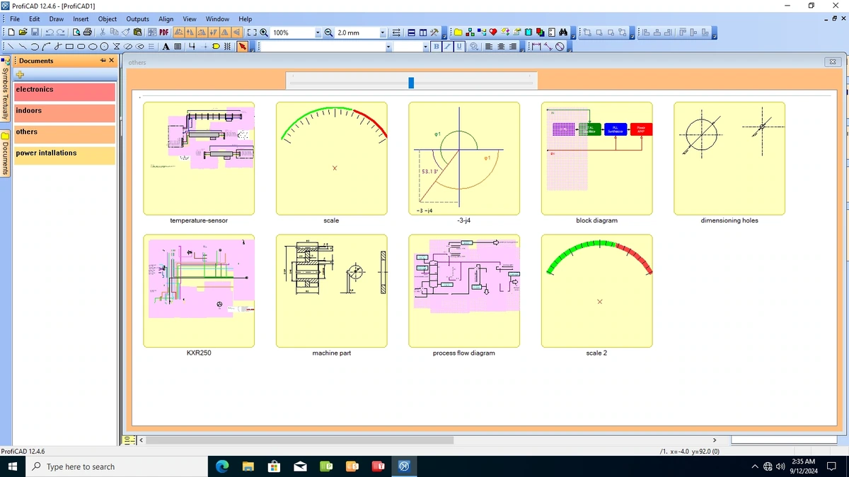The width and height of the screenshot is (849, 477).
Task: Click the zoom in magnifier icon
Action: pos(264,33)
